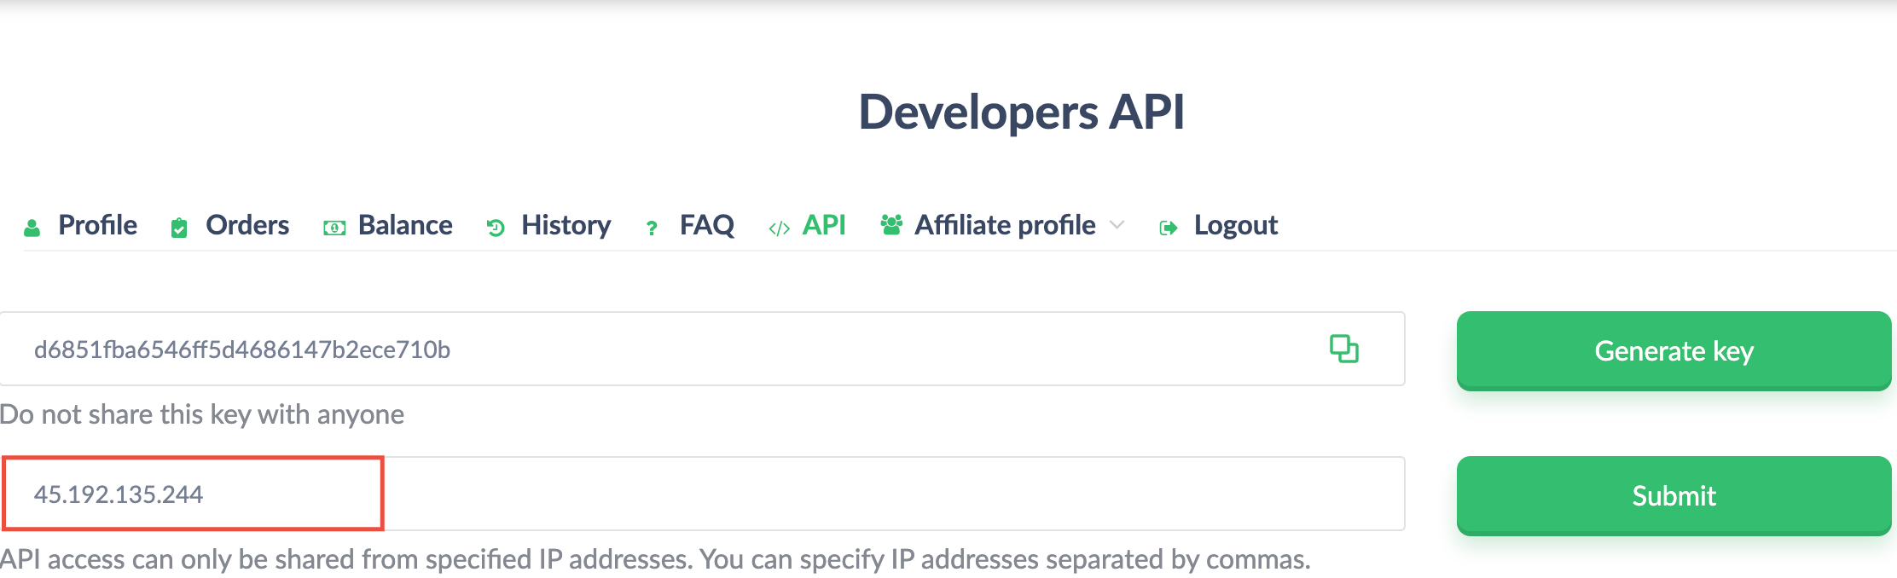Open the Affiliate profile menu label
Screen dimensions: 1897x578
[1005, 225]
